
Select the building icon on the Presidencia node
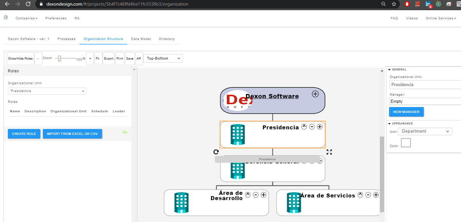coord(237,134)
